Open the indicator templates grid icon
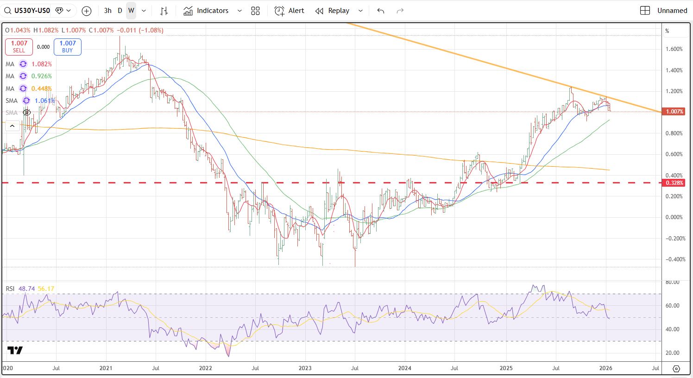 point(255,11)
